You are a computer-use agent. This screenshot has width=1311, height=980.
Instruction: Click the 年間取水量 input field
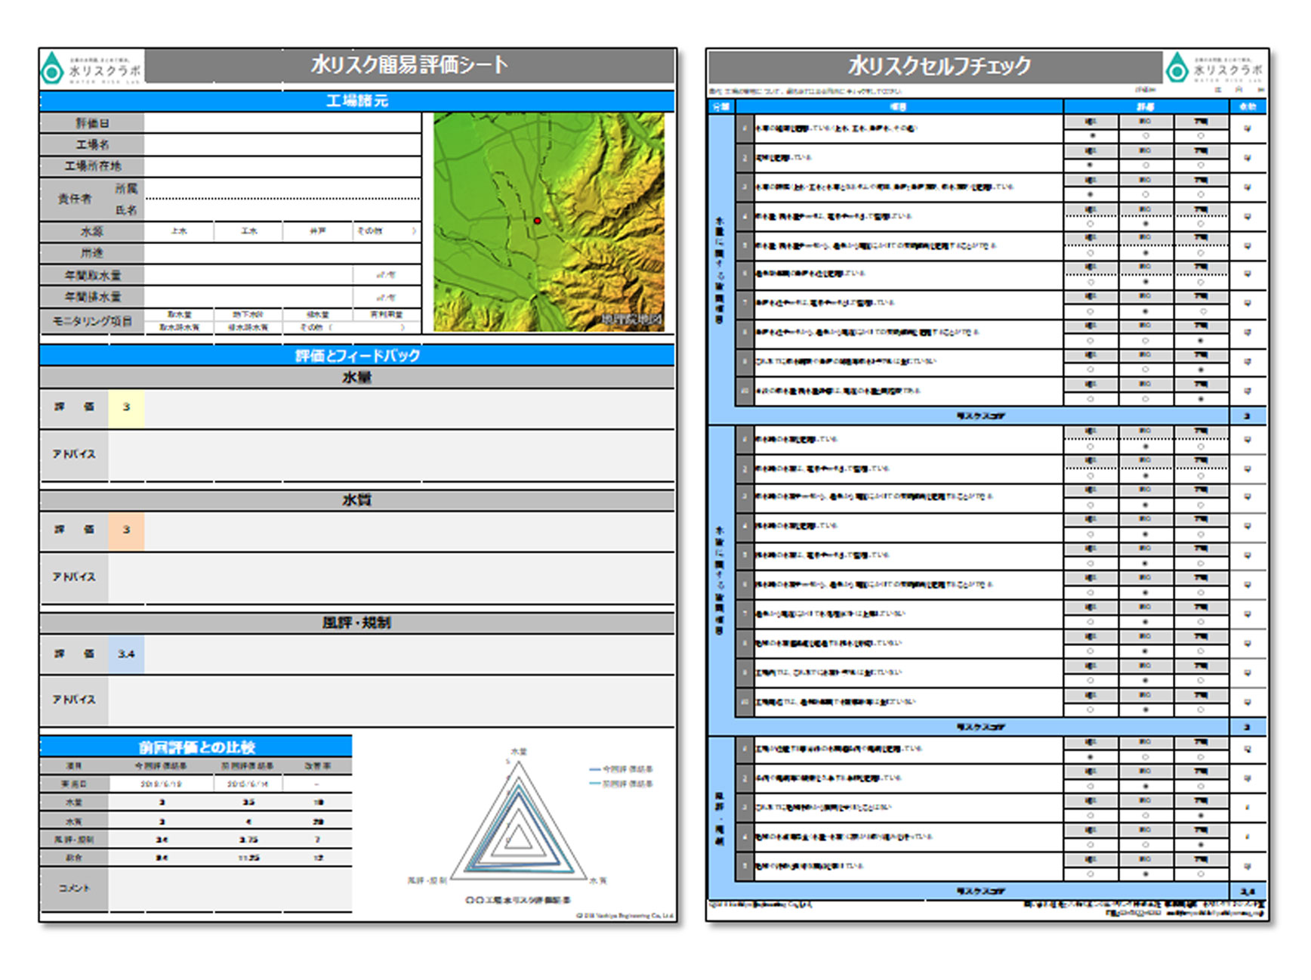[248, 275]
